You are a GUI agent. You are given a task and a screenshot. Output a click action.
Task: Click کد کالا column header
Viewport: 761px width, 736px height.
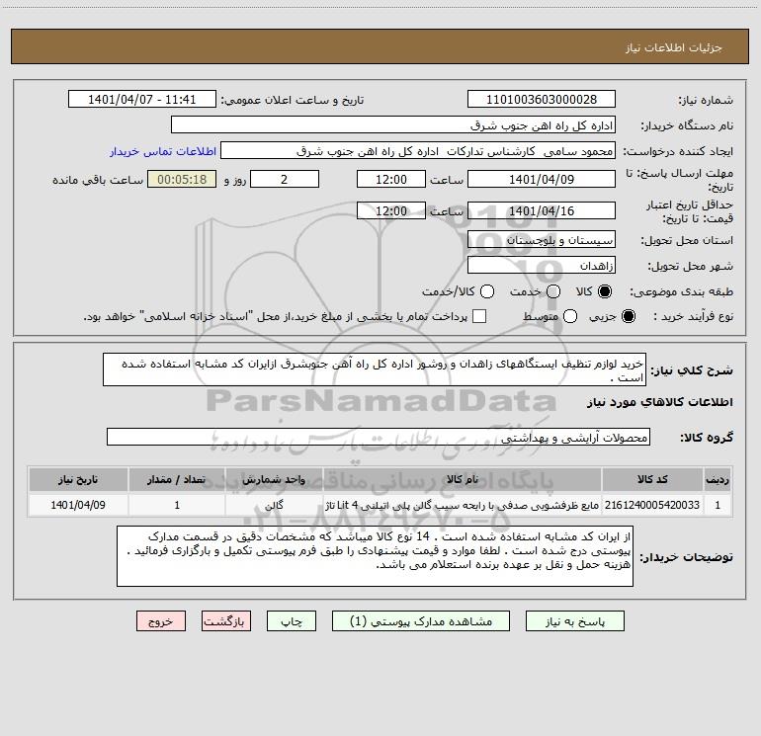tap(652, 479)
